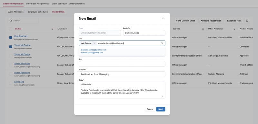Sort by the Job Title column arrows
This screenshot has height=124, width=258.
(203, 29)
